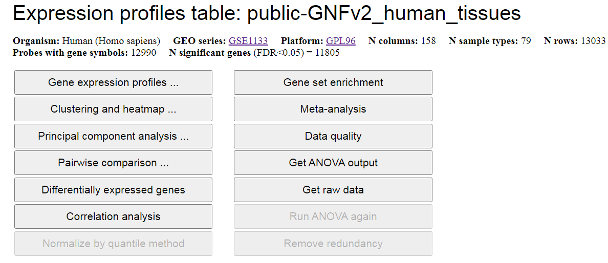Image resolution: width=608 pixels, height=263 pixels.
Task: Open Gene expression profiles options
Action: coord(113,82)
